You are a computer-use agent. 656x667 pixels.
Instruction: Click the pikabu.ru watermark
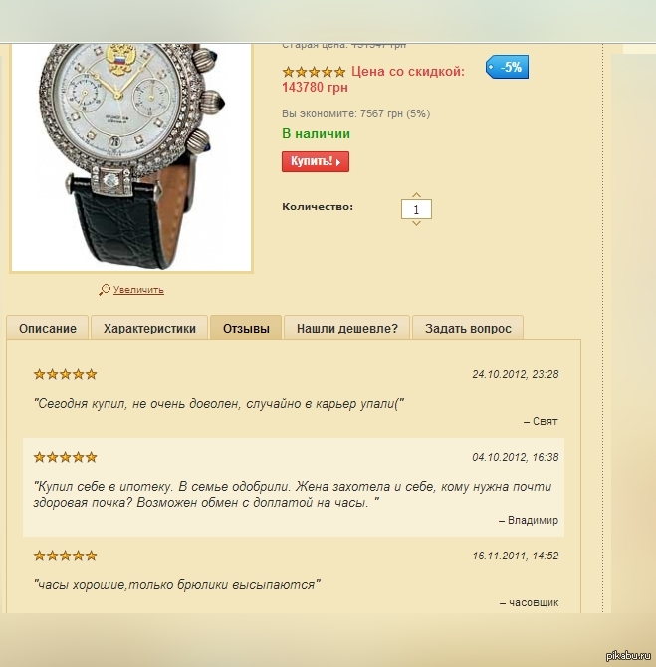pyautogui.click(x=628, y=655)
